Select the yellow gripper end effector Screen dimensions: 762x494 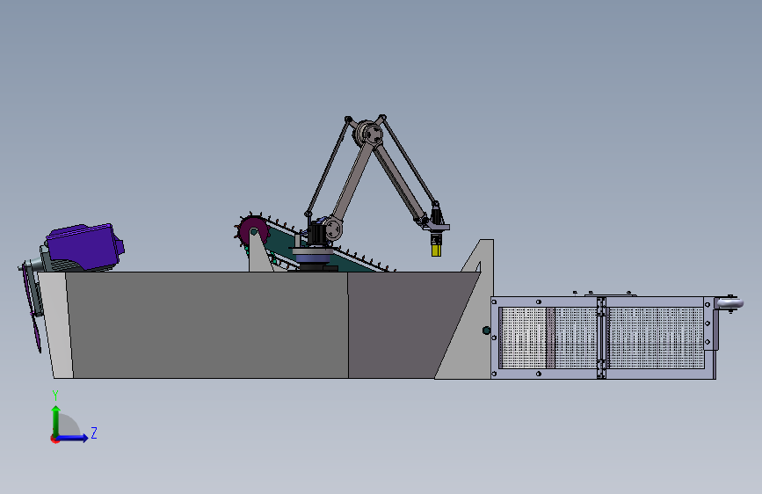click(437, 251)
